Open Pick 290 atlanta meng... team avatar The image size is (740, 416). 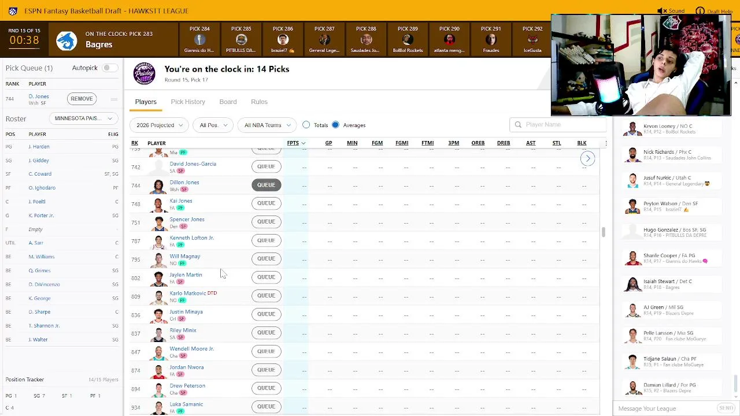click(x=449, y=40)
